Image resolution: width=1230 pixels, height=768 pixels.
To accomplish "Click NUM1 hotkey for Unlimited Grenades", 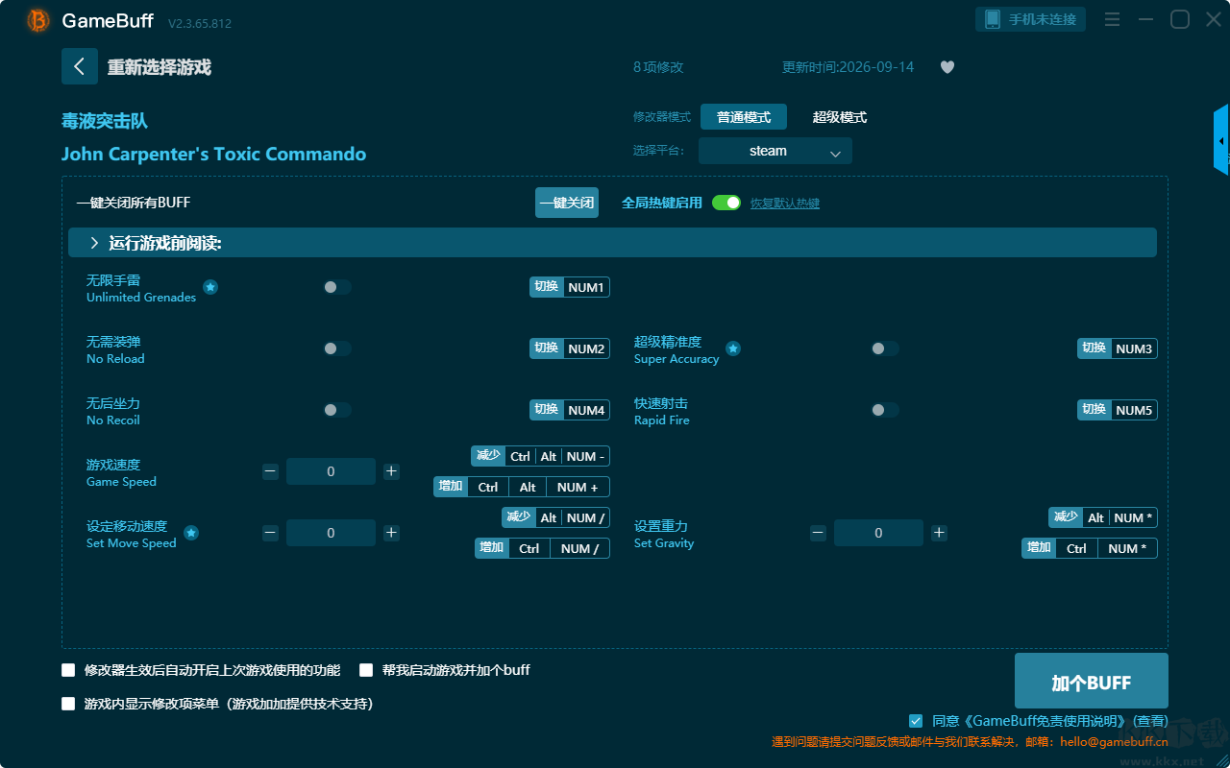I will [x=570, y=287].
